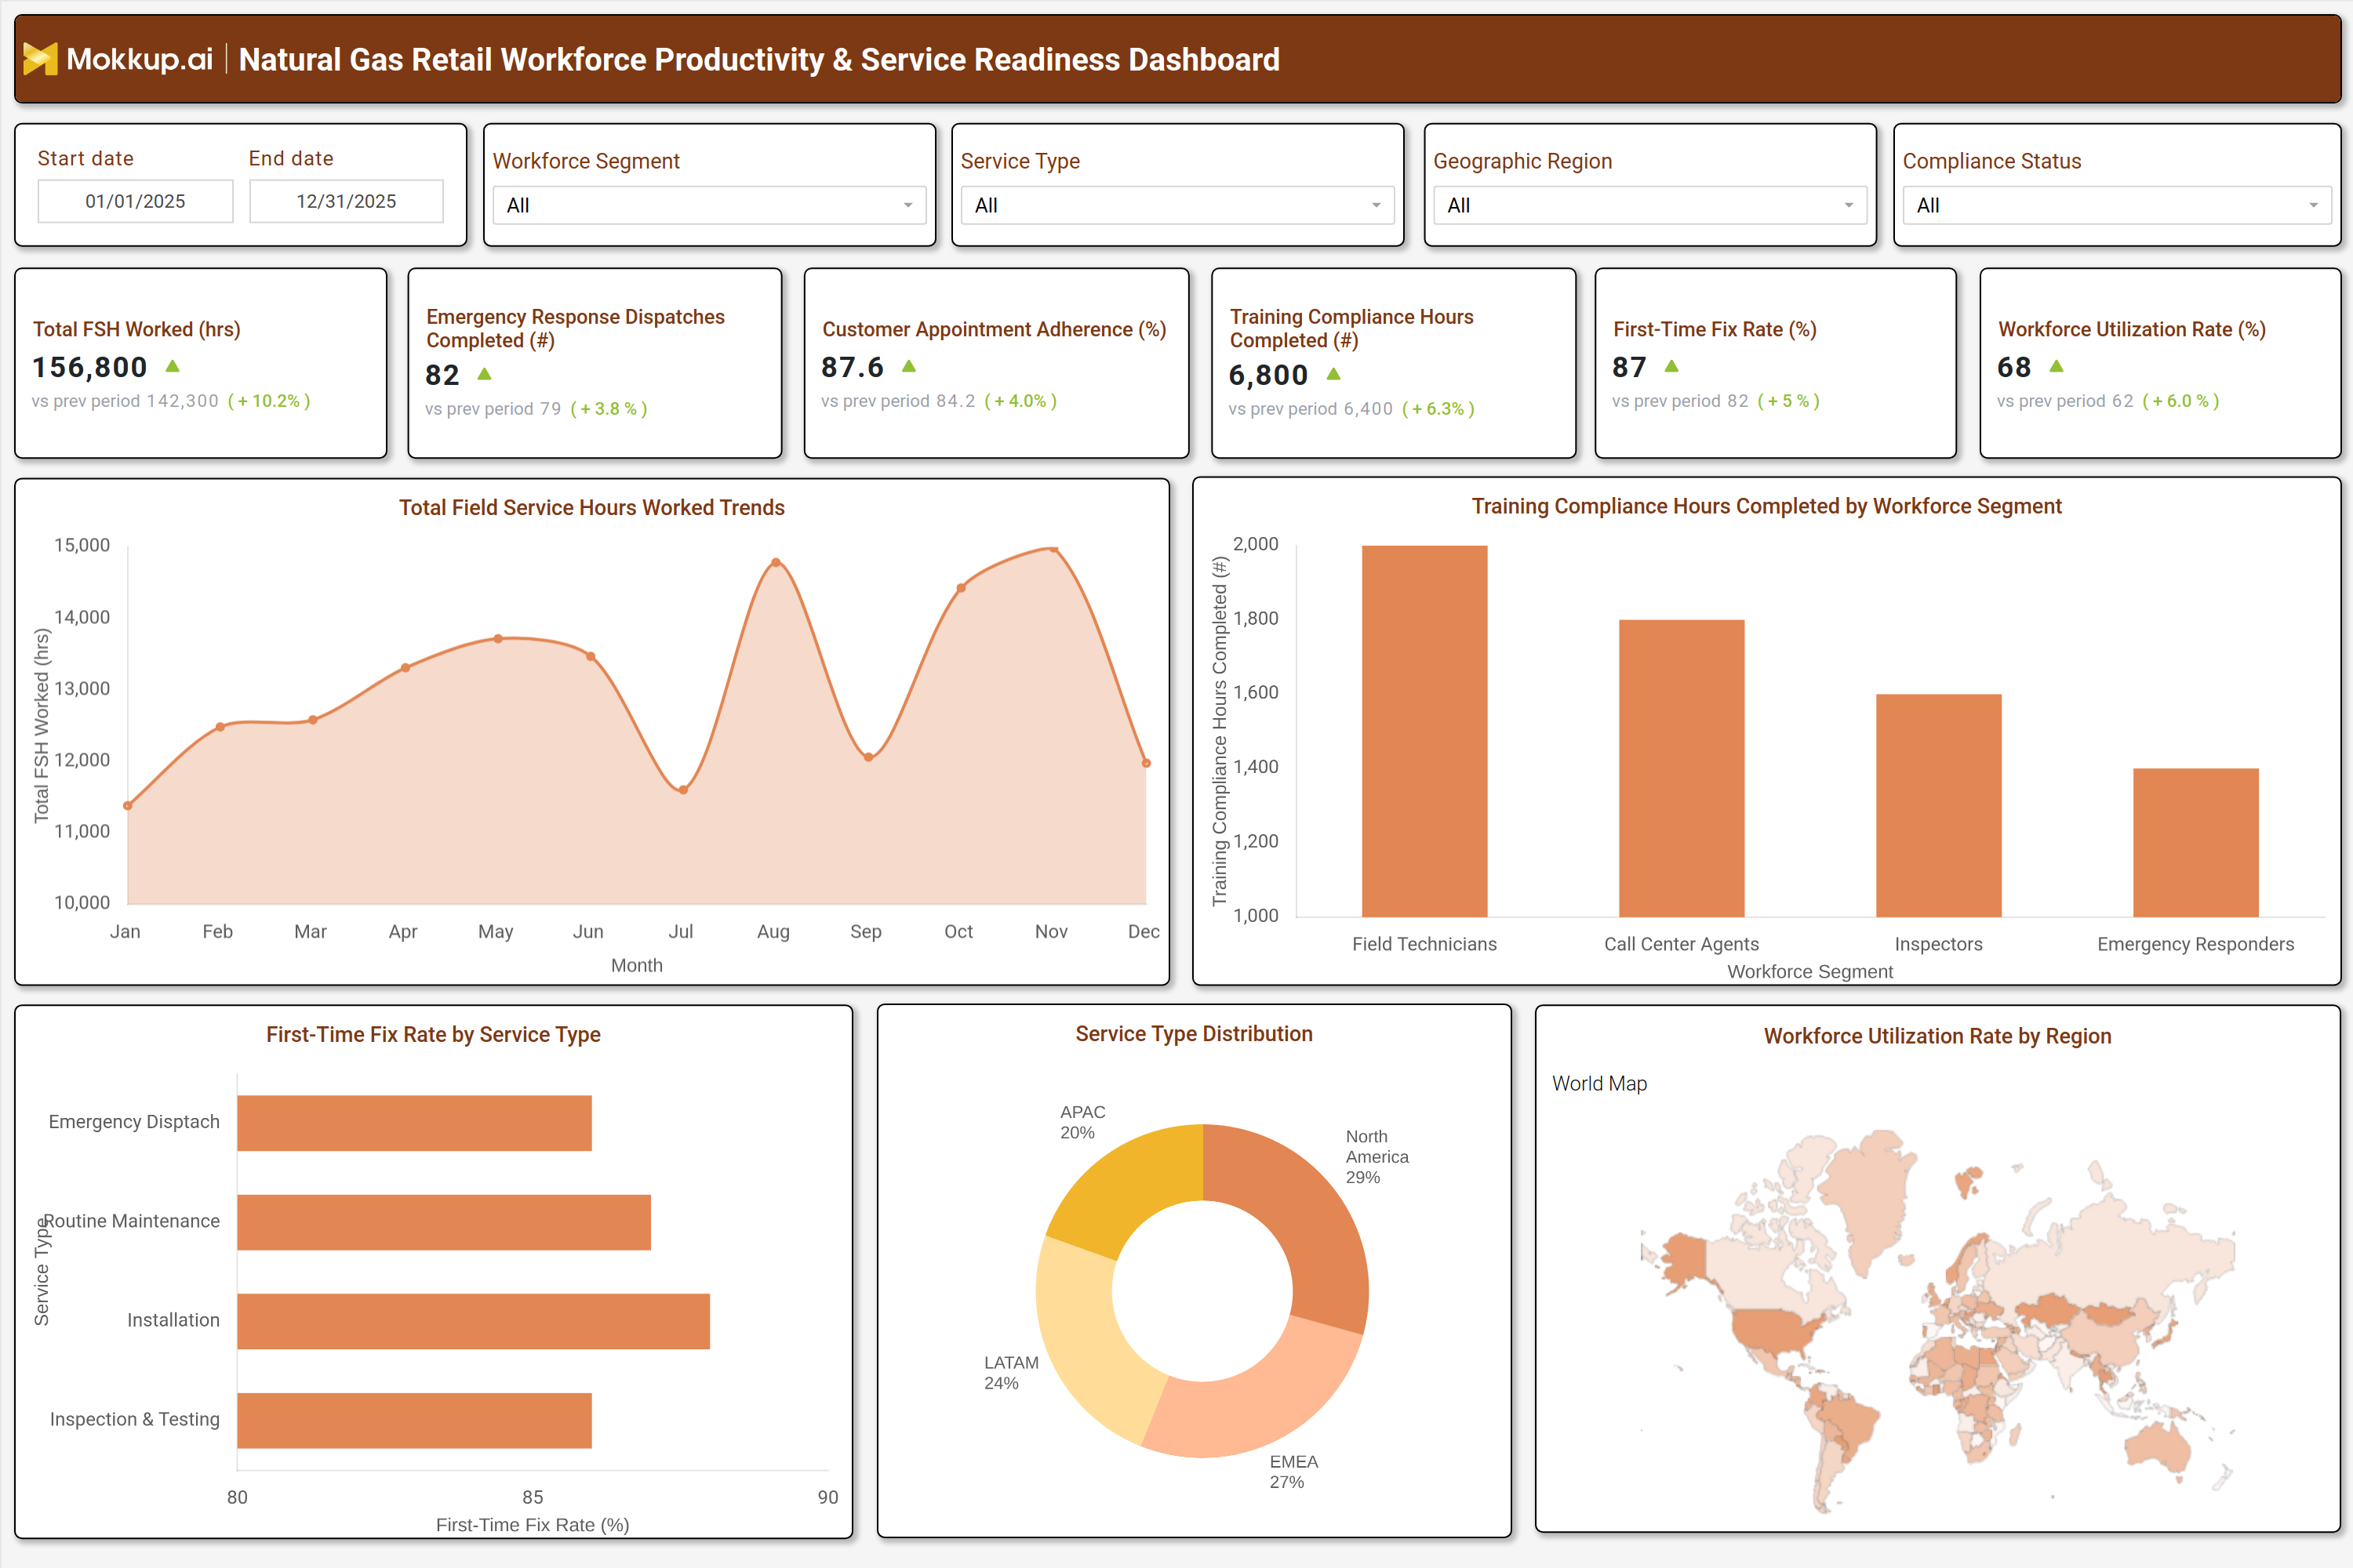Click the Installation horizontal bar

473,1321
